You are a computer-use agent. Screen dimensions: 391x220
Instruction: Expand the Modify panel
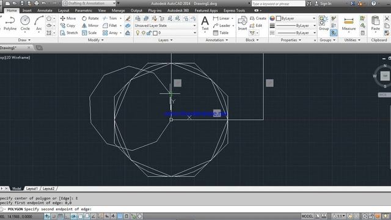96,40
